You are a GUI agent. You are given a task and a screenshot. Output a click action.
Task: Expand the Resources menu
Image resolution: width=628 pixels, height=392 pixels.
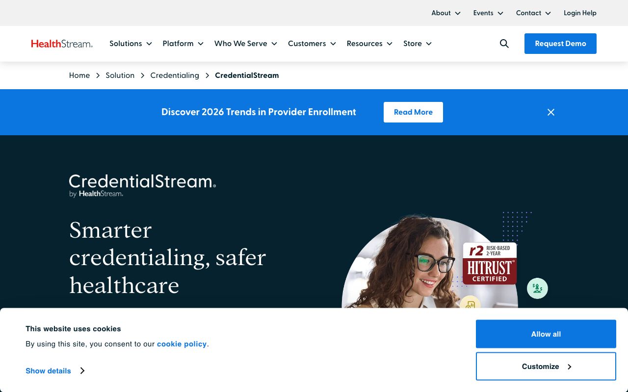369,44
